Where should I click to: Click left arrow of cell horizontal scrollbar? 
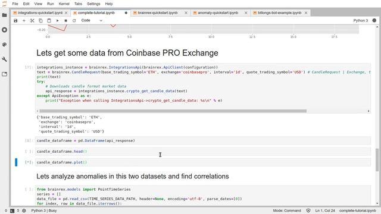38,111
